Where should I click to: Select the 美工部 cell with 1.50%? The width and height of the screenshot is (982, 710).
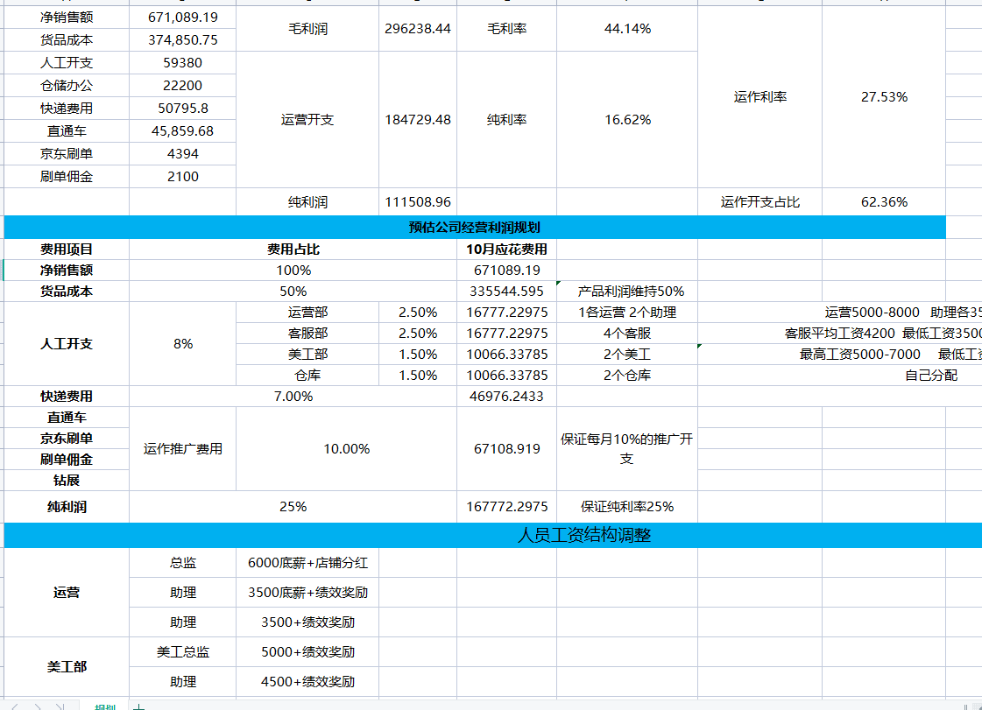pos(307,355)
